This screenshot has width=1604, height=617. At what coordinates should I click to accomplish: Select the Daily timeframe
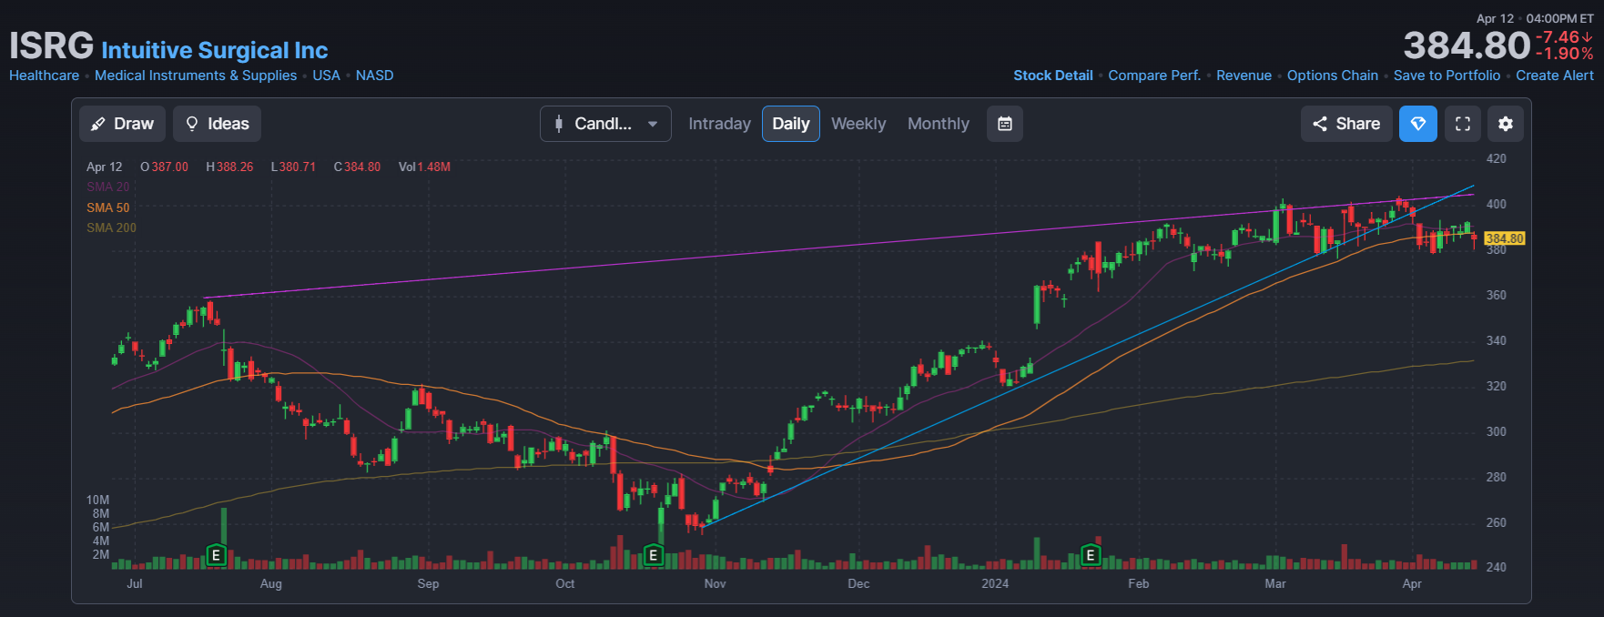[x=791, y=124]
